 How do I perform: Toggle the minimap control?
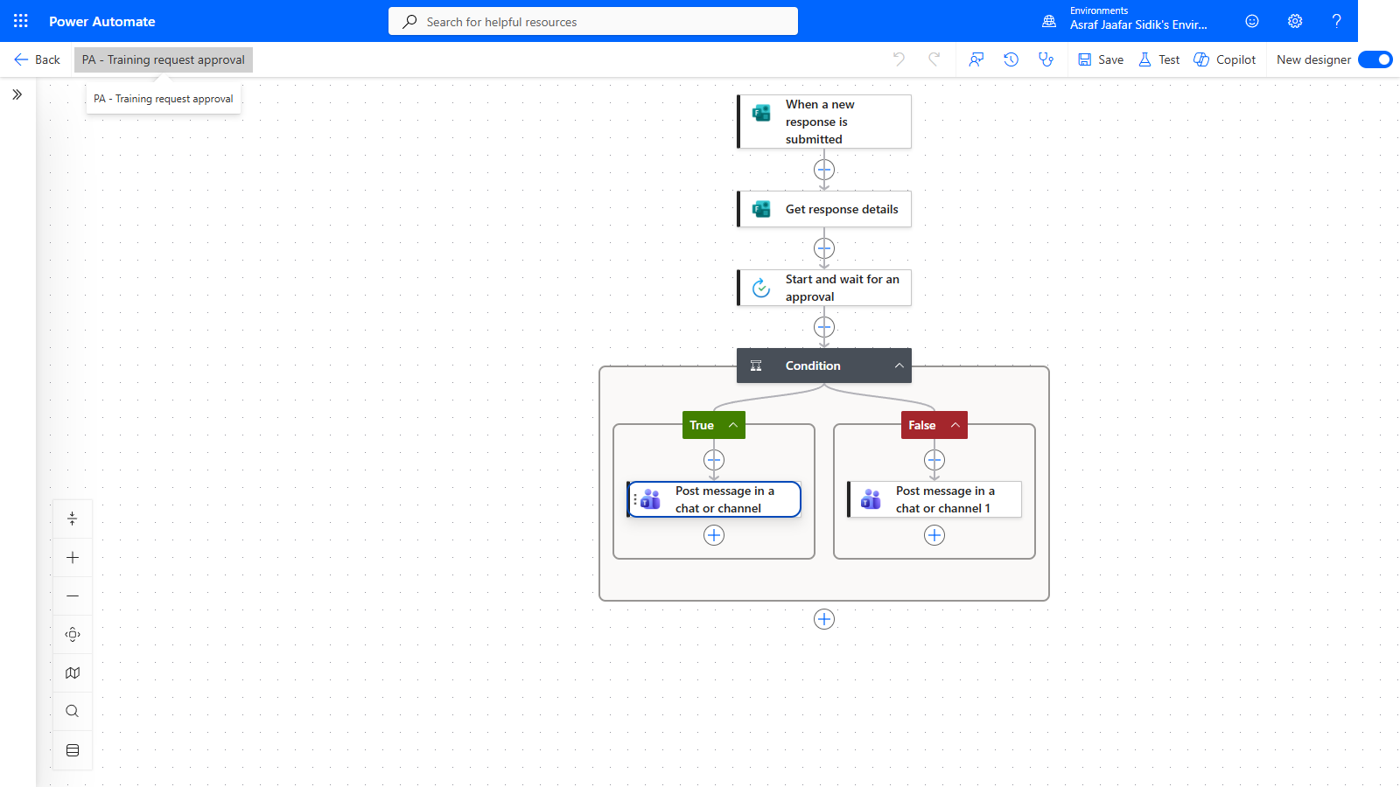(73, 673)
